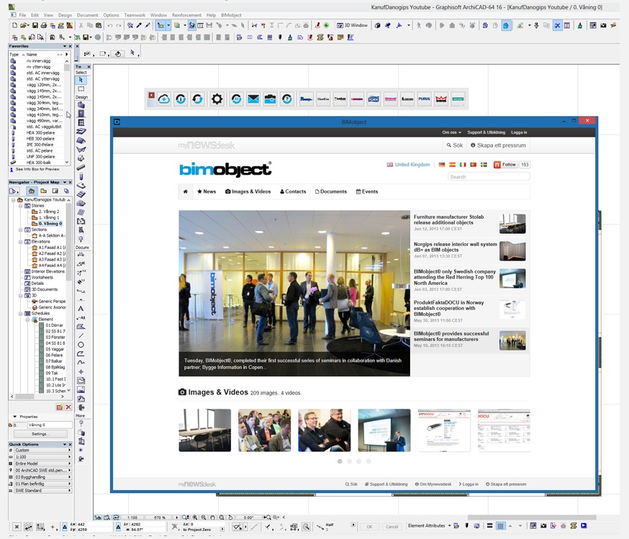Click the Cut scissors toolbar icon

pyautogui.click(x=81, y=25)
